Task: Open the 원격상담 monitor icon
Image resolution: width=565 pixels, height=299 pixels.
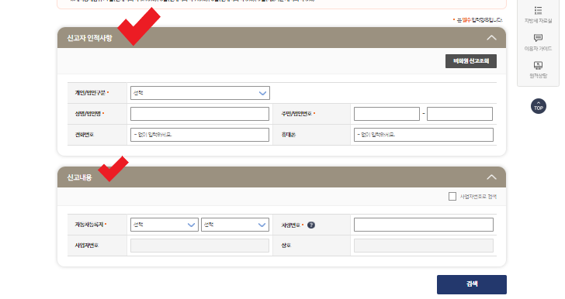Action: click(538, 65)
